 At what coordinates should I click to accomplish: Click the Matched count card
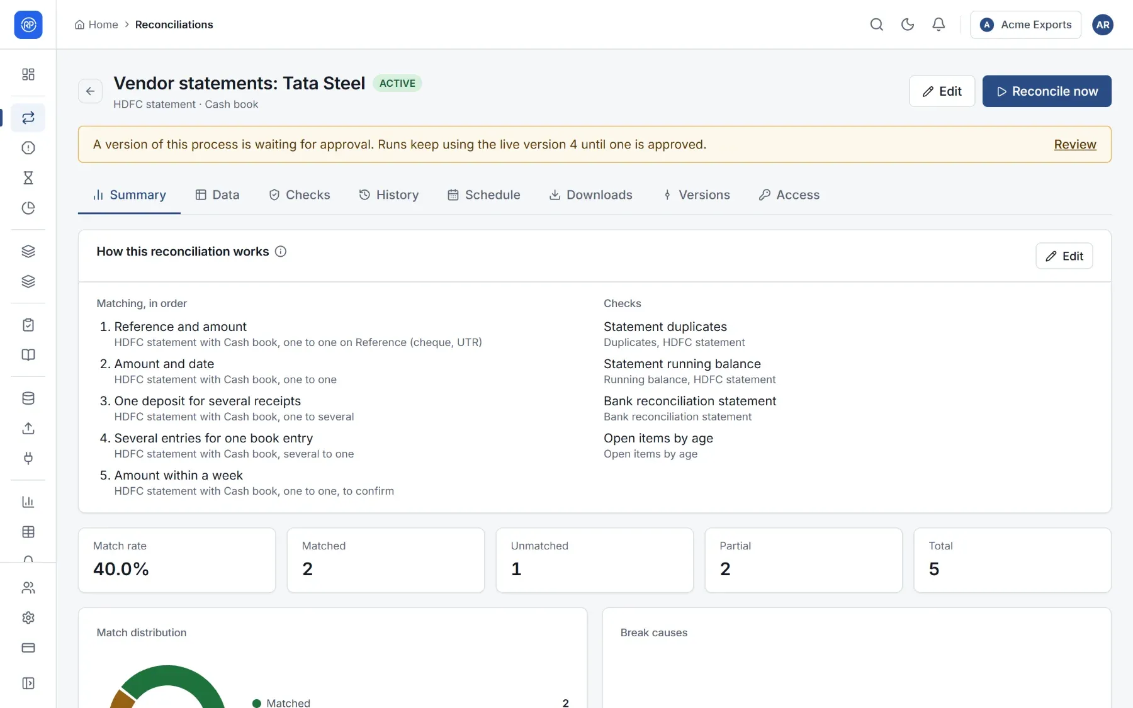point(386,560)
